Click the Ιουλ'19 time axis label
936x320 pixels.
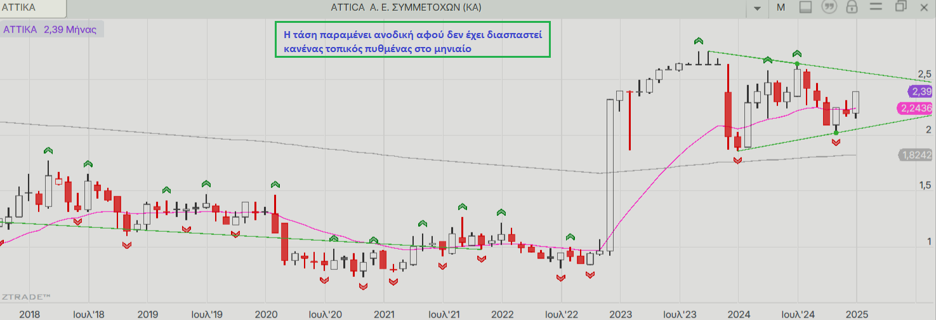coord(207,314)
